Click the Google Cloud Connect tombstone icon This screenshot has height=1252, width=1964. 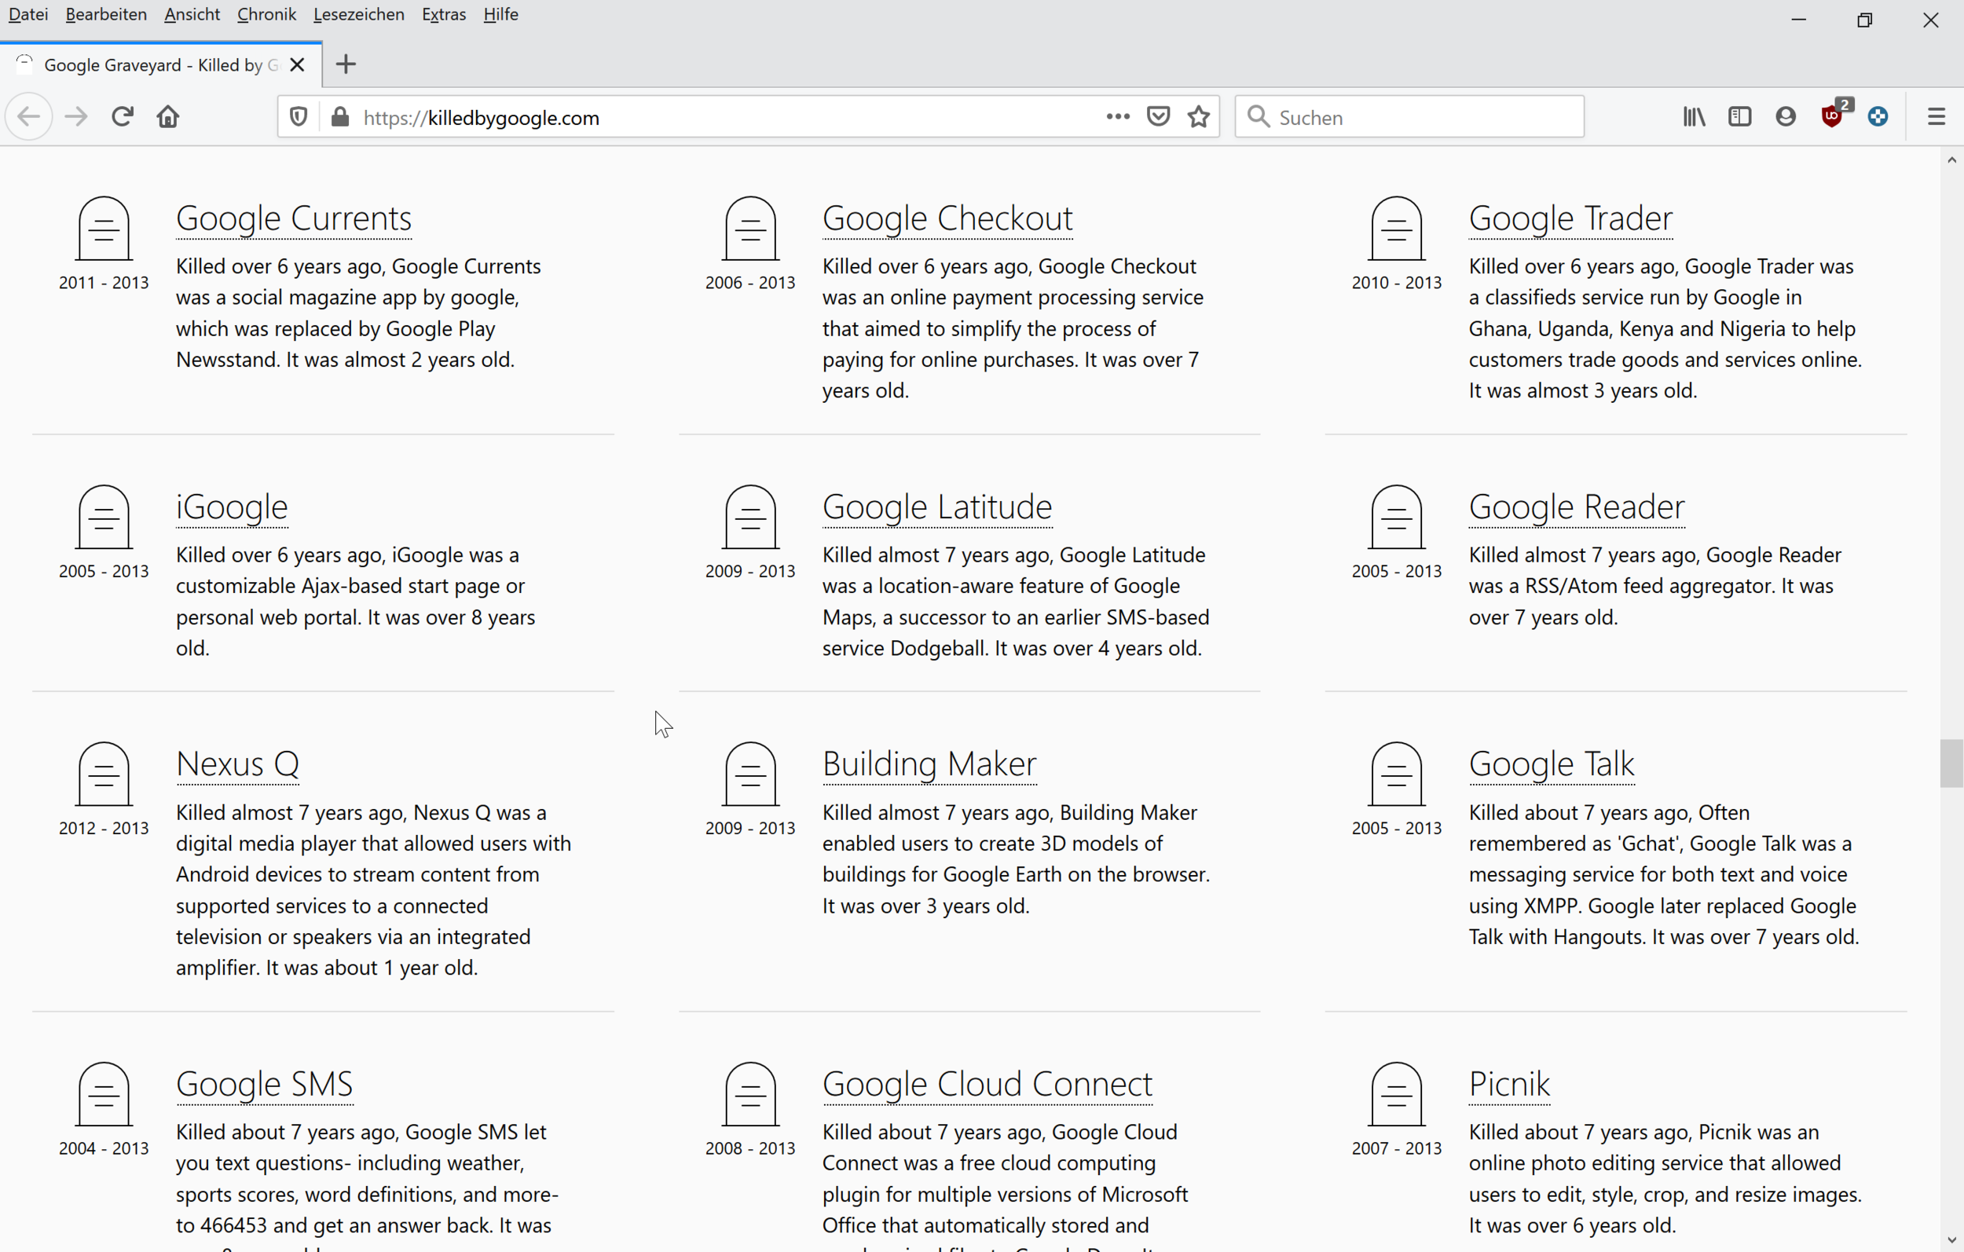point(750,1094)
